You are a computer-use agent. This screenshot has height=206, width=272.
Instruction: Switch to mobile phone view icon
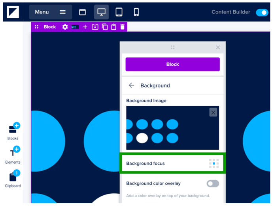(x=136, y=12)
